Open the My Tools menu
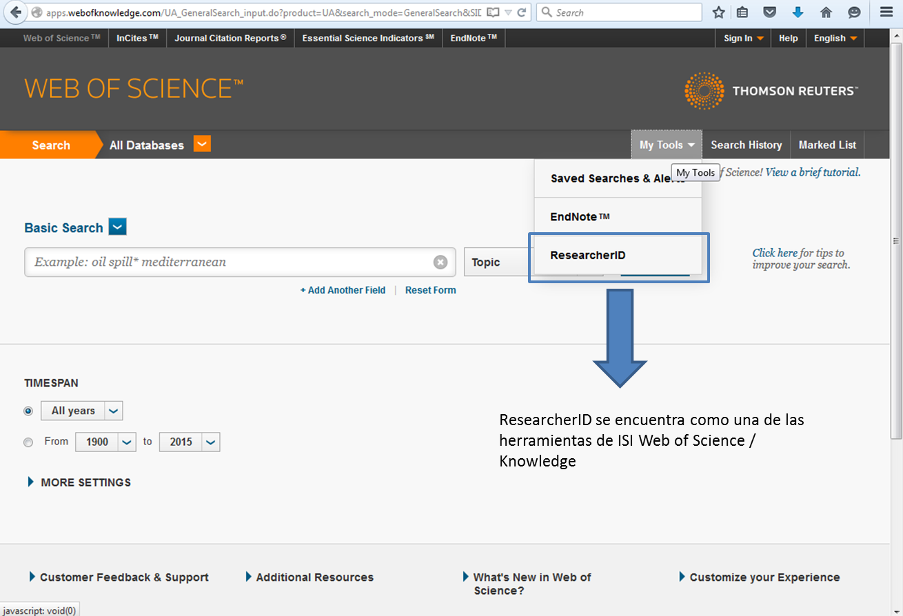 667,145
